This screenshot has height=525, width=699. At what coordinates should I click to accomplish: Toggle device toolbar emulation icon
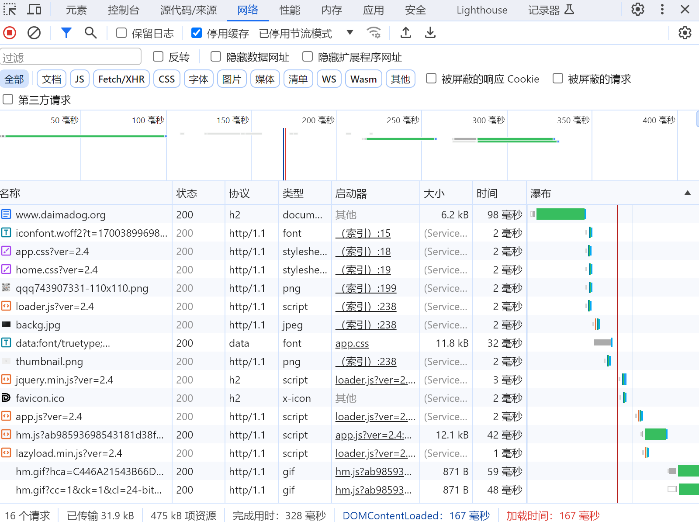pyautogui.click(x=35, y=10)
